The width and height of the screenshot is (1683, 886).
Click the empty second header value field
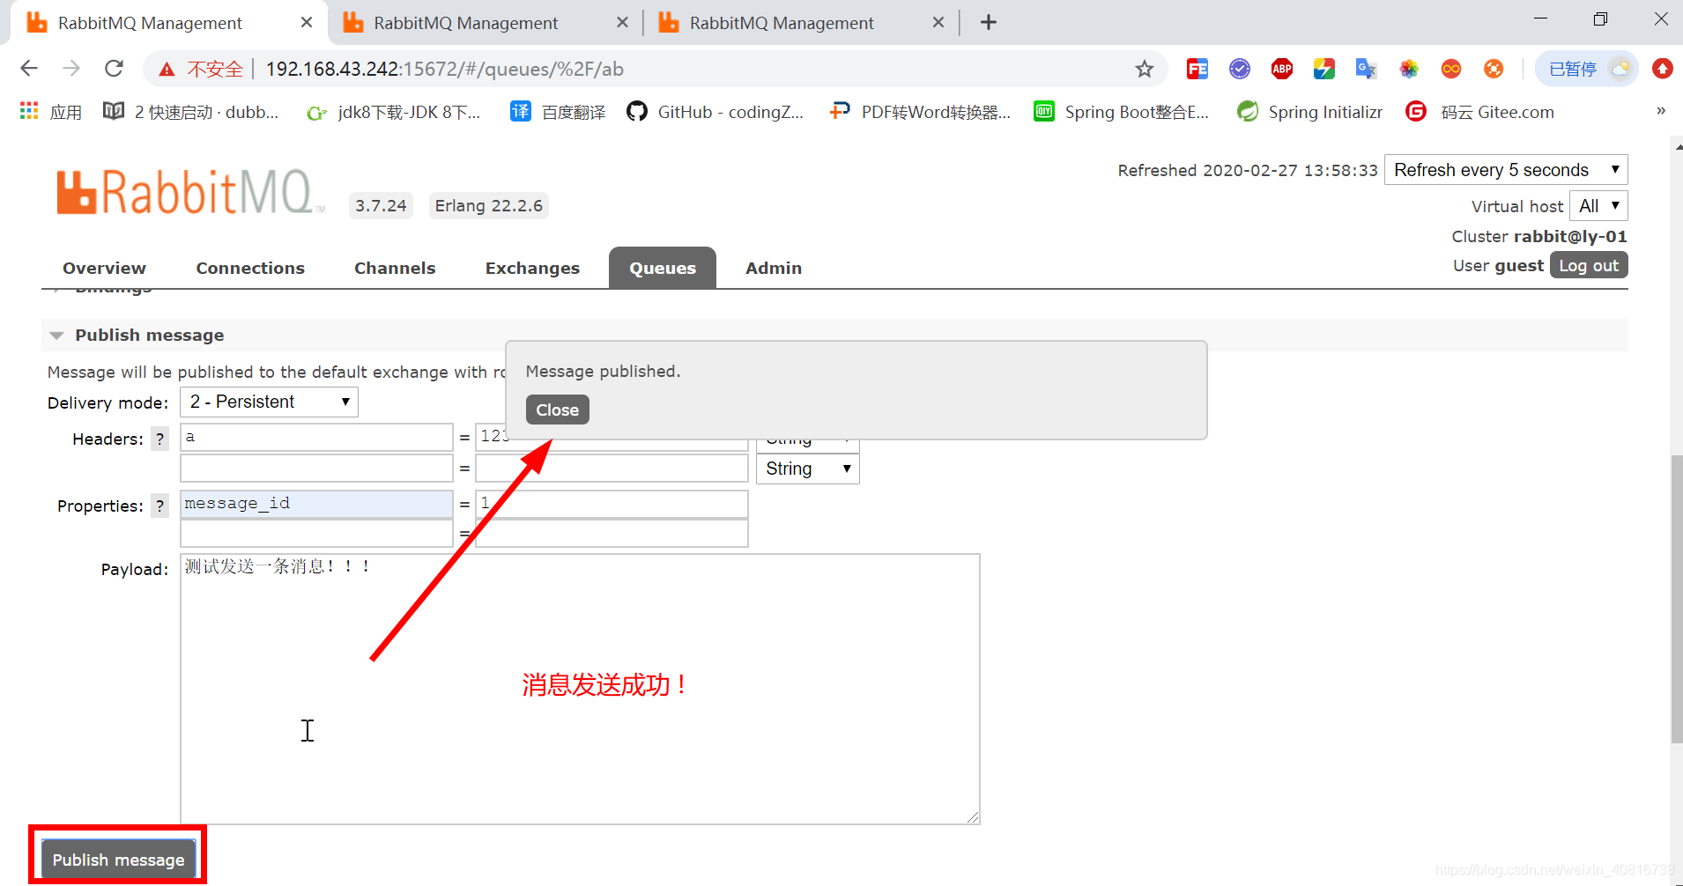tap(612, 468)
